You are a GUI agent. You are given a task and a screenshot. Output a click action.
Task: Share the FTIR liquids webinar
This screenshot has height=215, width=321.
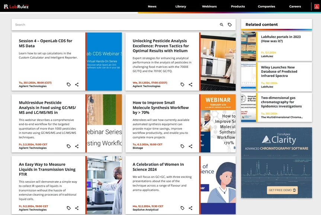click(77, 208)
